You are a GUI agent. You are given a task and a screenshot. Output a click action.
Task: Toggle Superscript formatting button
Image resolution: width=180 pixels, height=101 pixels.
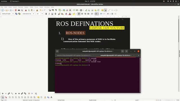click(59, 14)
